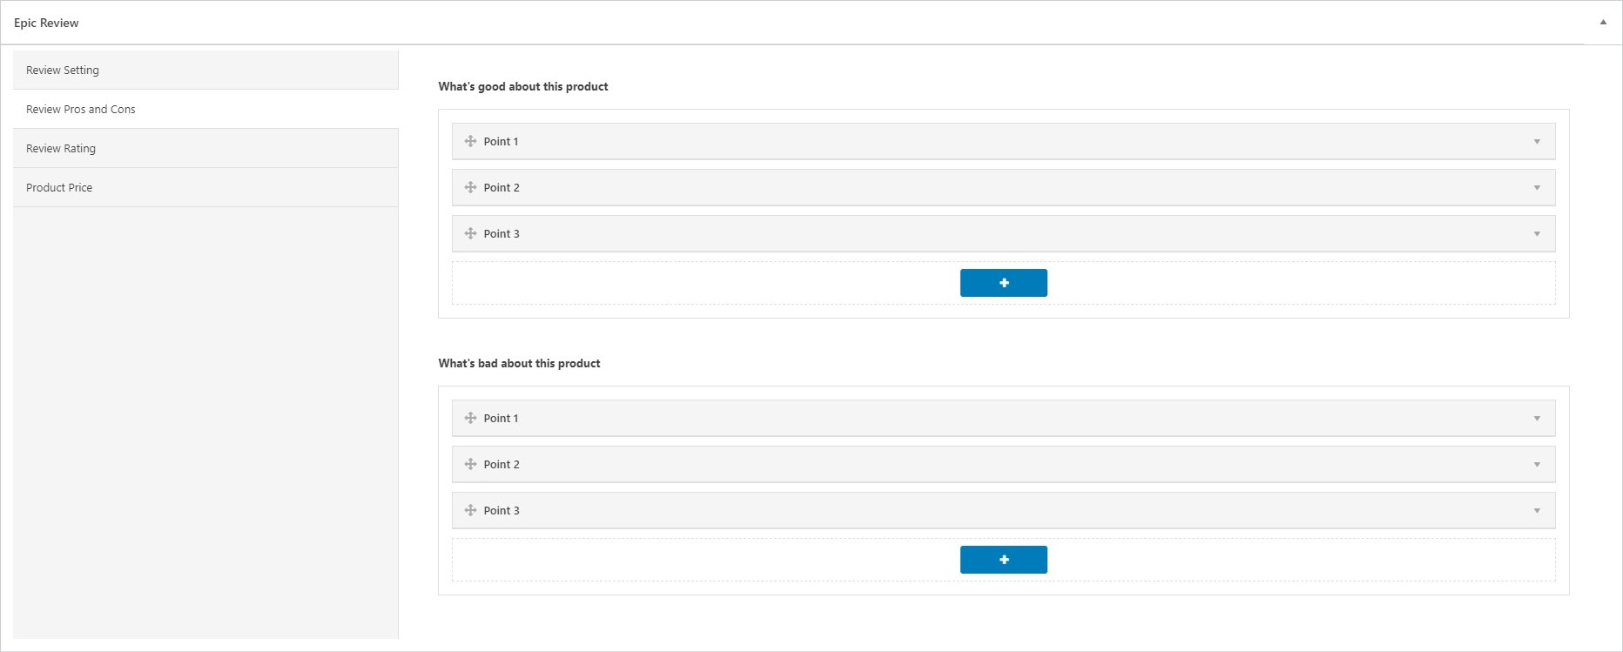Click drag handle icon of Point 2 in good list
The image size is (1623, 652).
point(470,187)
